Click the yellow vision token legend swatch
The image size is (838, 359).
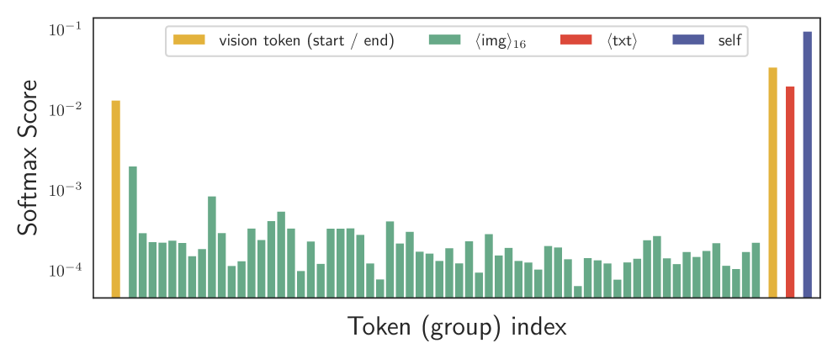[189, 40]
